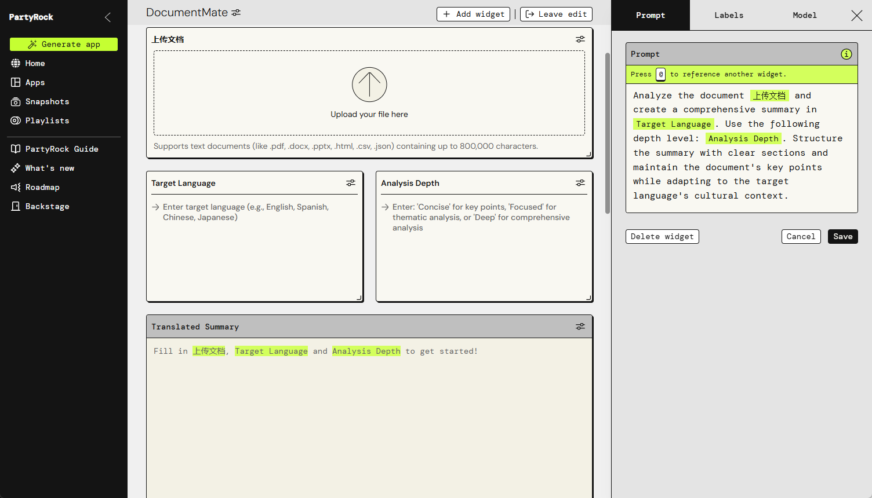
Task: Click the Generate app button
Action: 64,44
